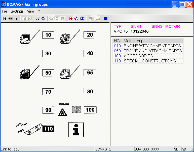Click the HG column header
Image resolution: width=194 pixels, height=152 pixels.
click(x=117, y=41)
